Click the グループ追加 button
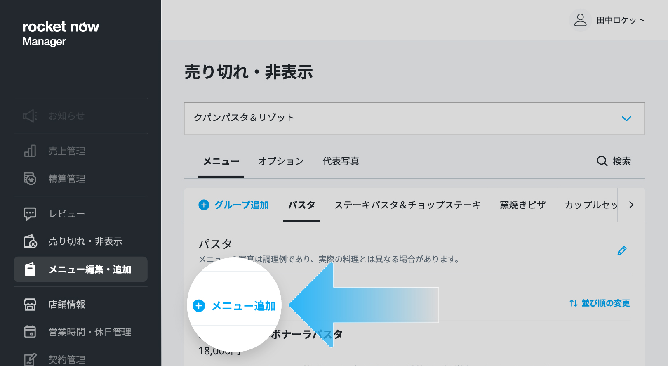Screen dimensions: 668x366 [234, 205]
